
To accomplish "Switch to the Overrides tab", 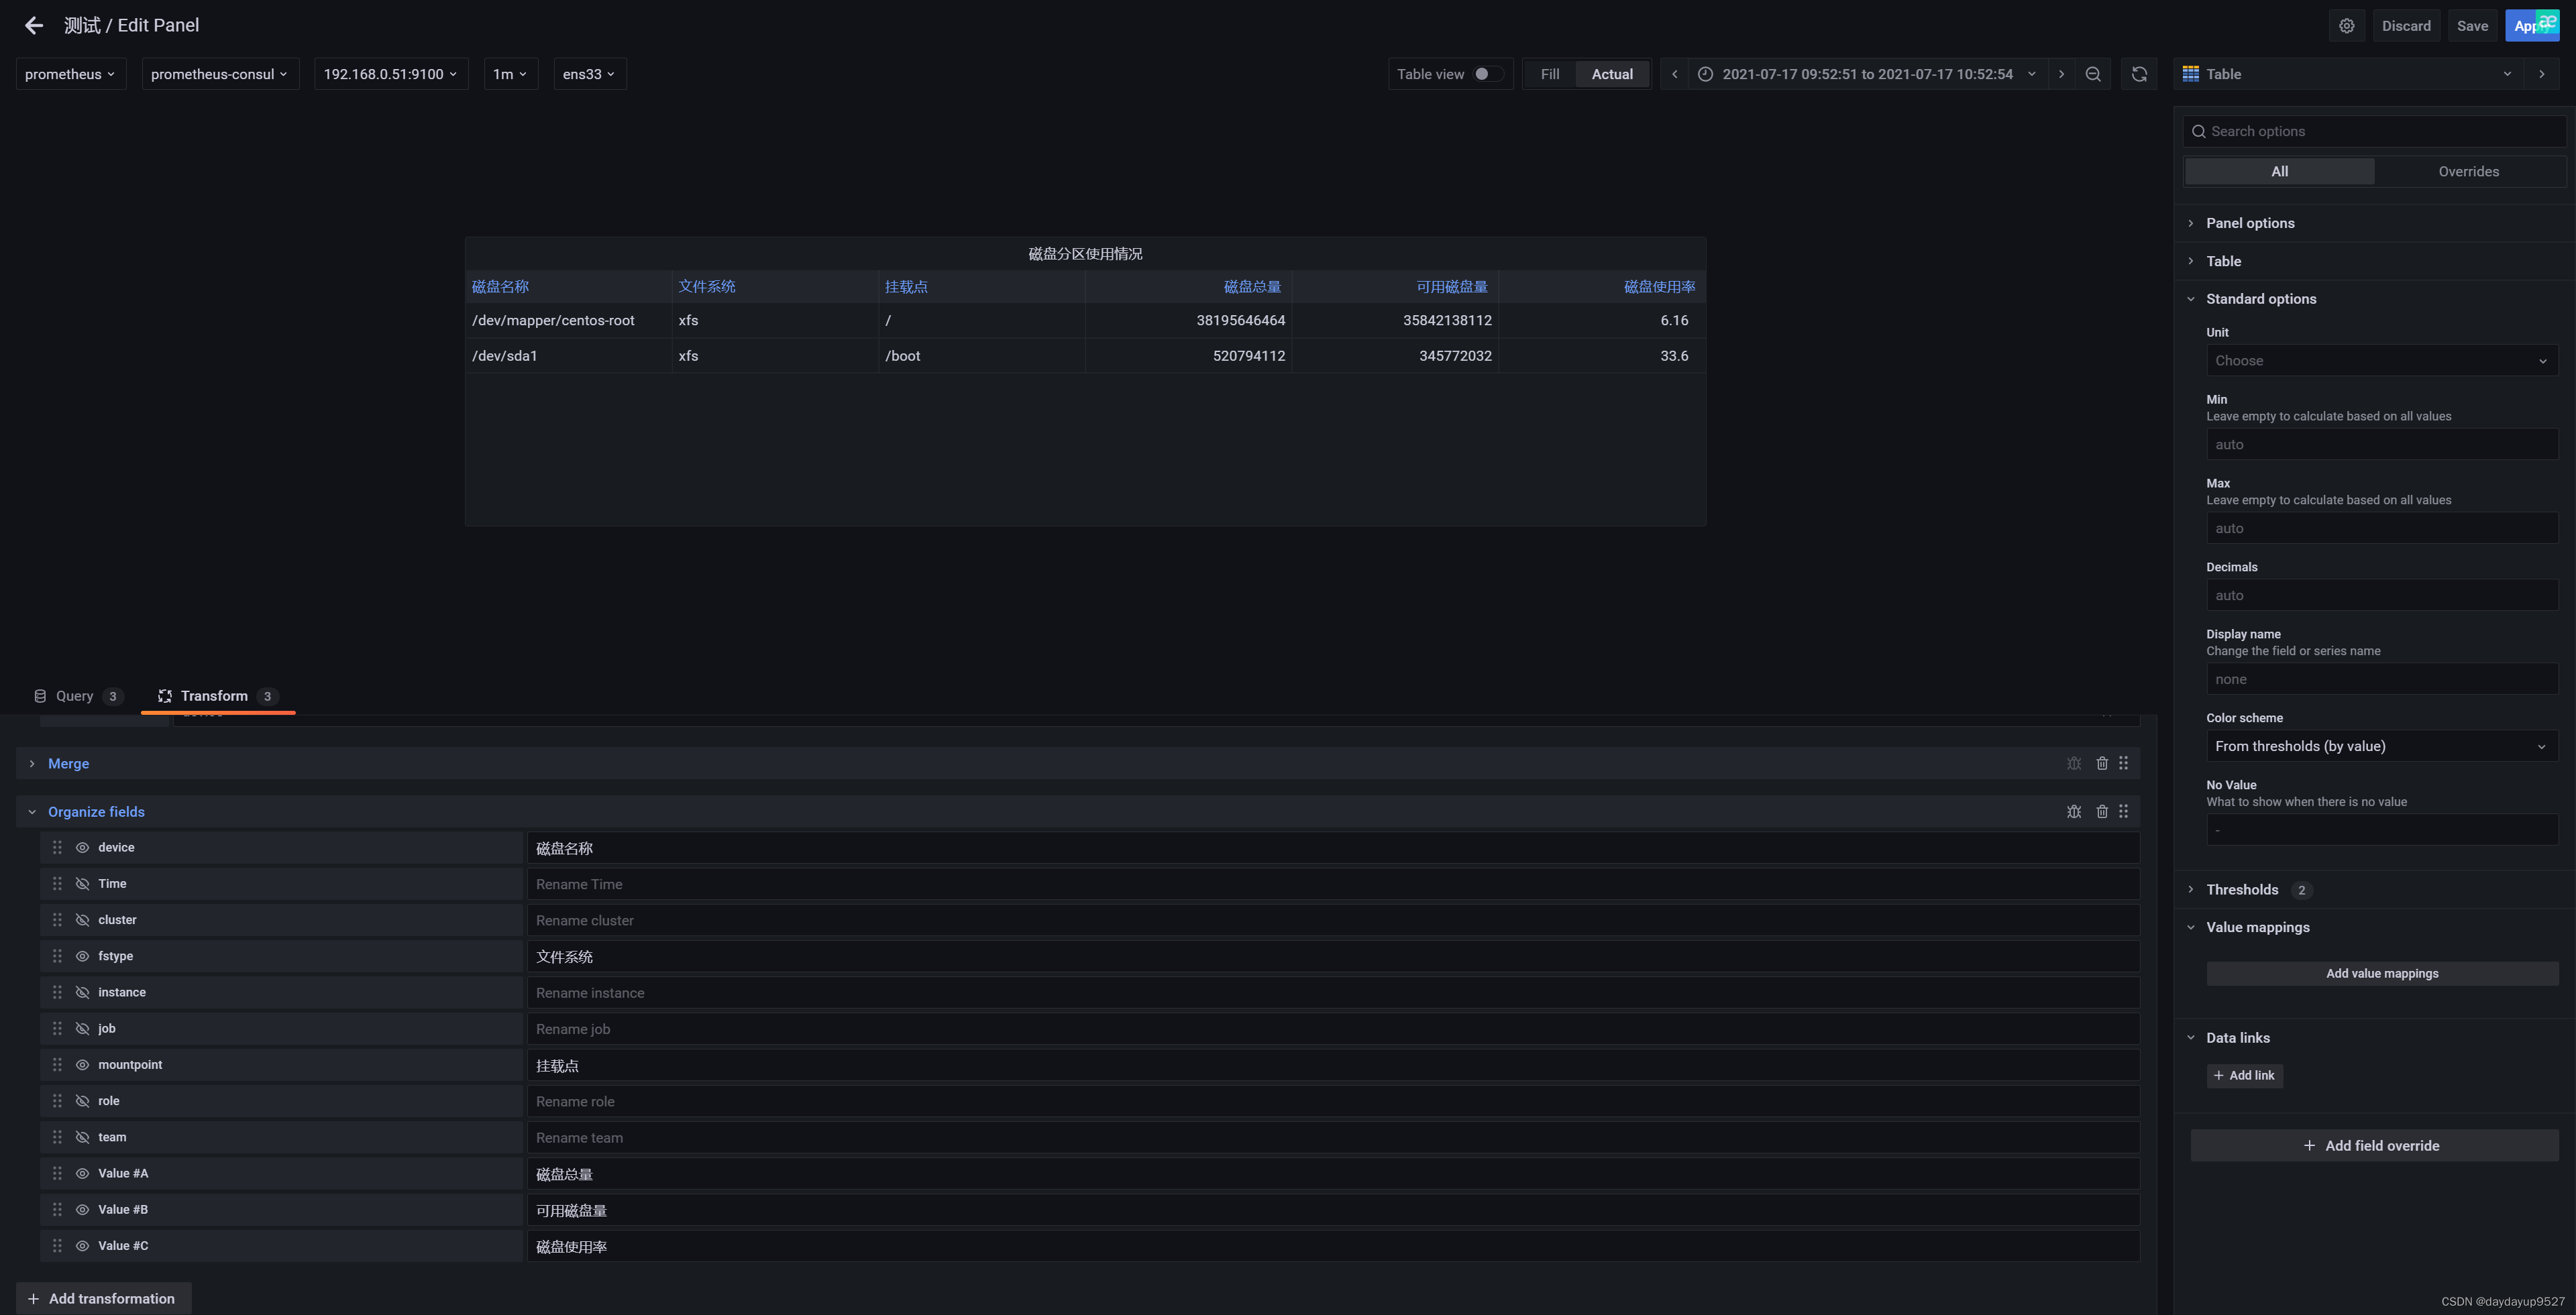I will pos(2468,172).
